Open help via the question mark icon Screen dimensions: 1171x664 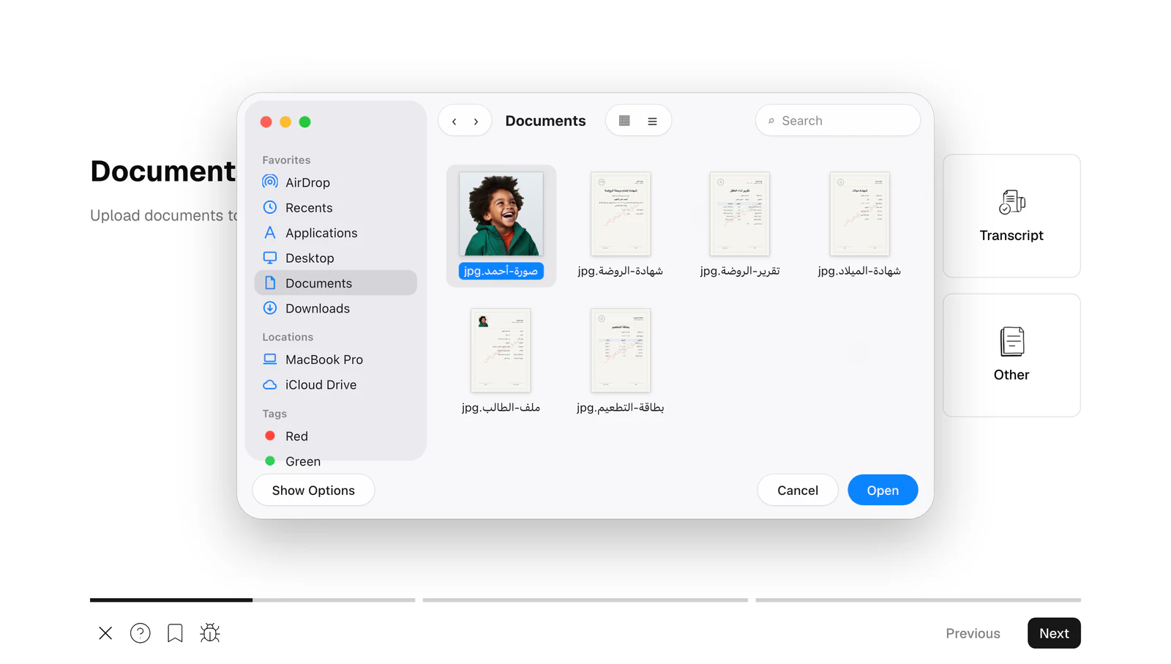(x=141, y=633)
